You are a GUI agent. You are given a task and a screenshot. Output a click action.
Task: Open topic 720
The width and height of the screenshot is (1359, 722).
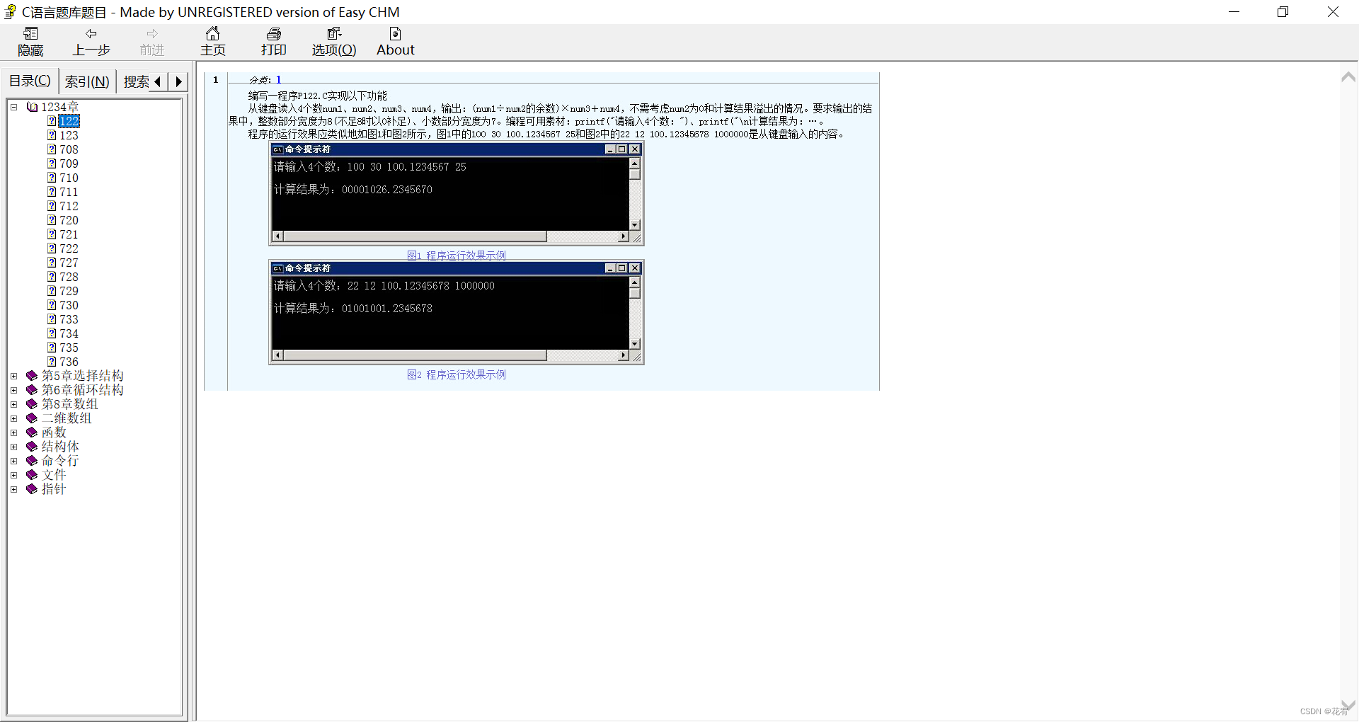click(69, 220)
